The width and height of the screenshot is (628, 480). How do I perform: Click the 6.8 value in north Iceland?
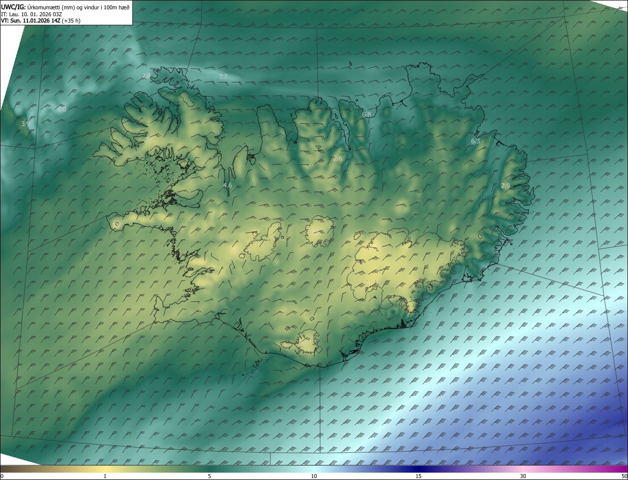366,114
